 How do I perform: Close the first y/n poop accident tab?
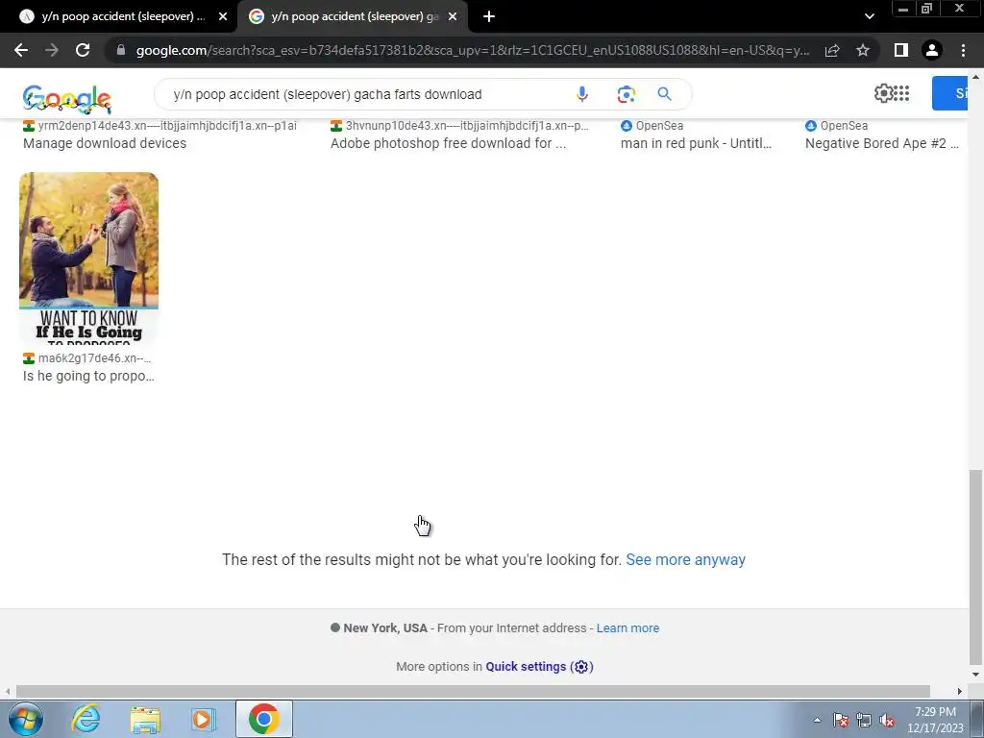(223, 16)
